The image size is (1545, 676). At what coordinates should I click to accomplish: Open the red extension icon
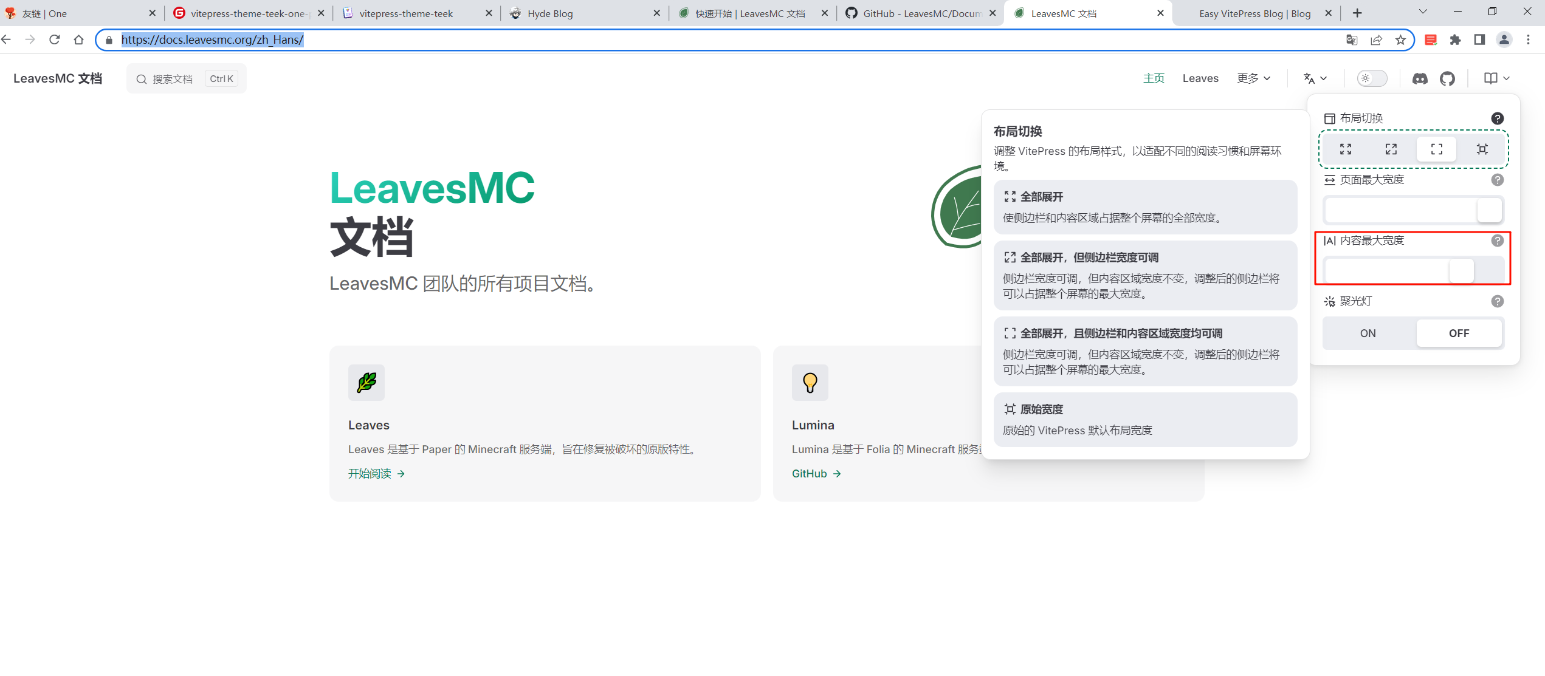coord(1431,40)
